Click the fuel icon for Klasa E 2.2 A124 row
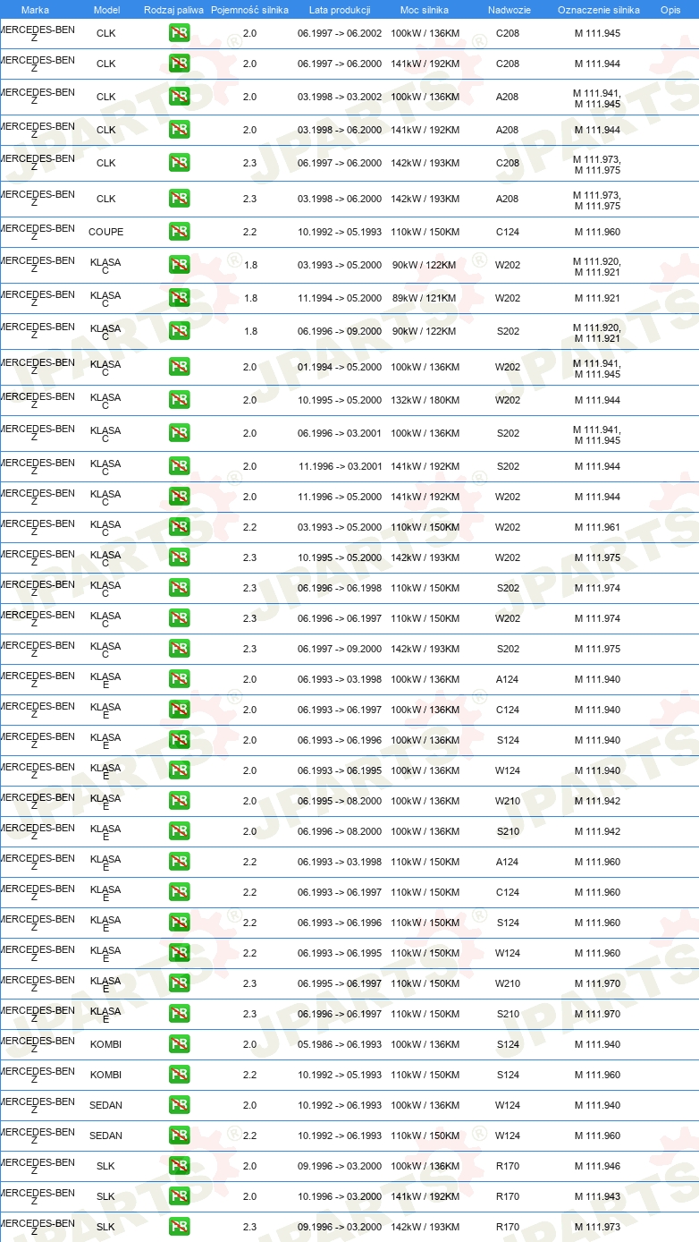The height and width of the screenshot is (1242, 699). (x=179, y=862)
